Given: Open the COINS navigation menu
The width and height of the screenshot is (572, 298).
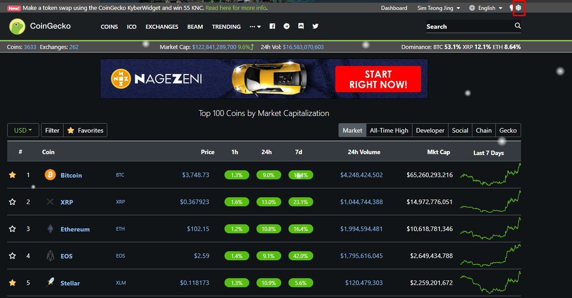Looking at the screenshot, I should (109, 27).
